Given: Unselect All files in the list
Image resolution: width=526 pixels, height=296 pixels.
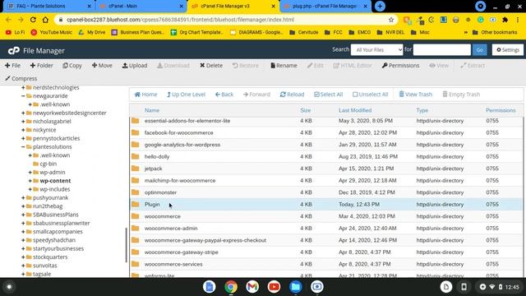Looking at the screenshot, I should [x=370, y=95].
